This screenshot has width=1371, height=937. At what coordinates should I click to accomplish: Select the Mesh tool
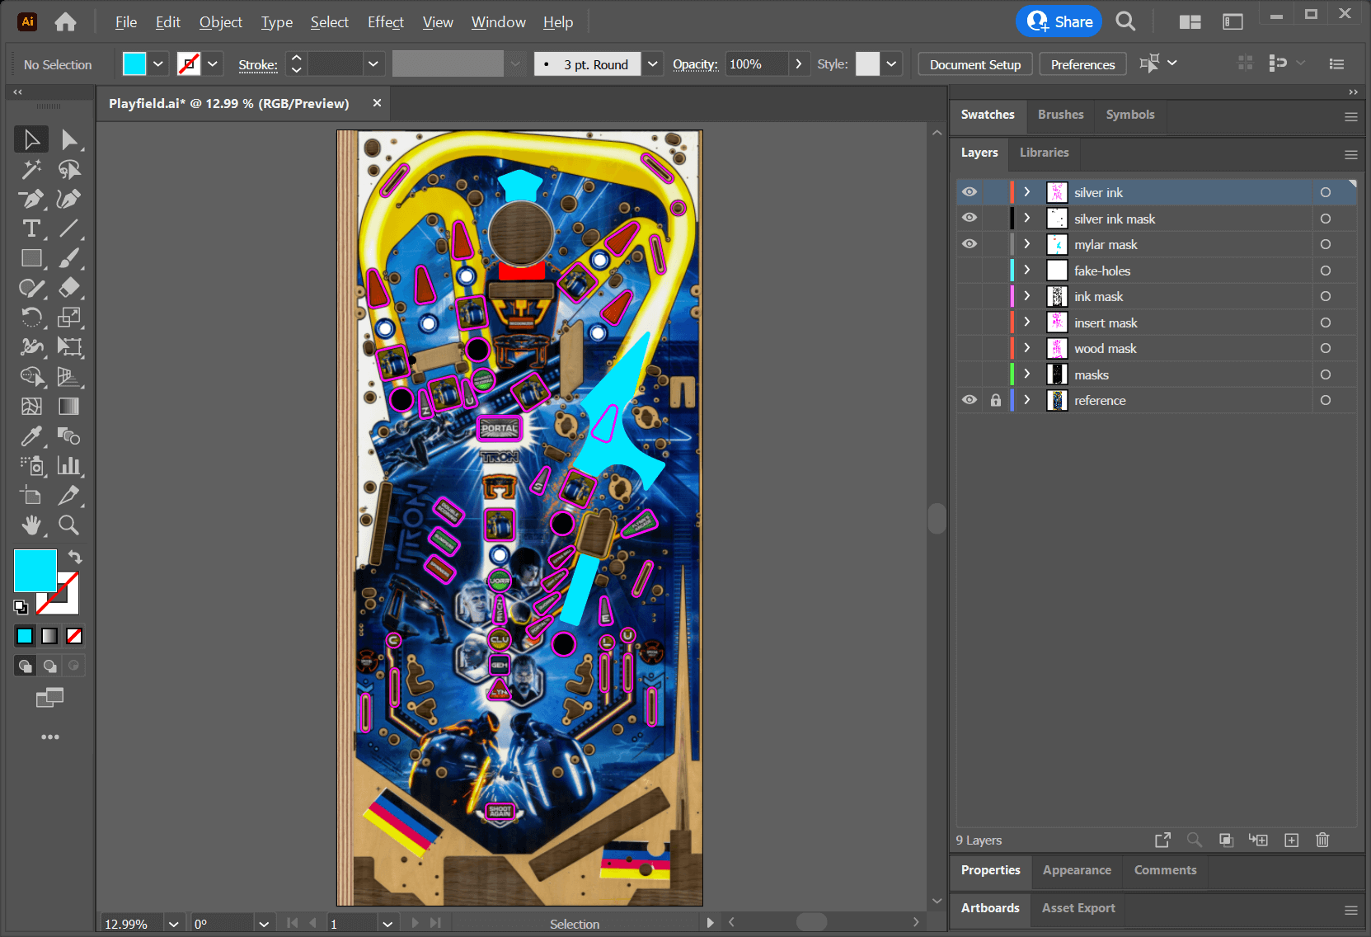click(x=31, y=407)
